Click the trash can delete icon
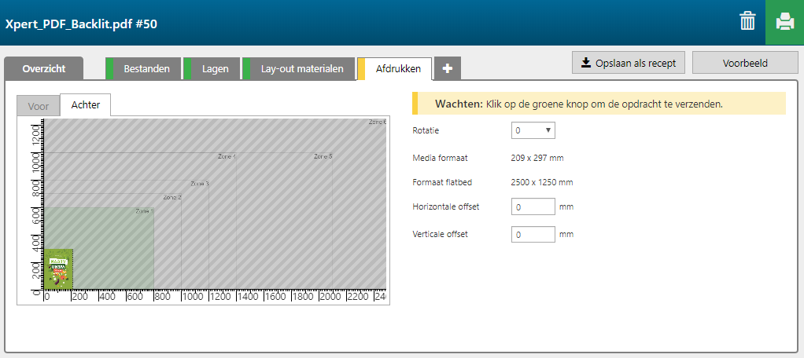Viewport: 804px width, 358px height. [747, 22]
